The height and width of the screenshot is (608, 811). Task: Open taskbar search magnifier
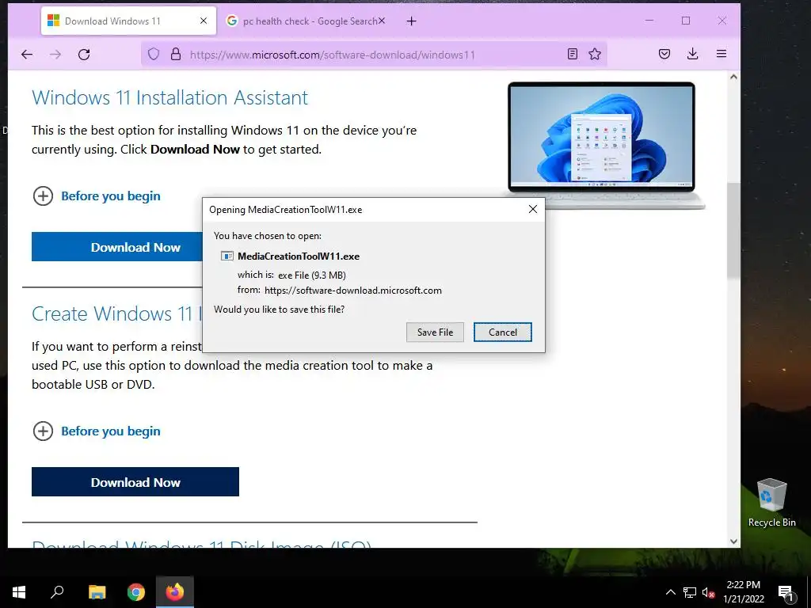click(x=57, y=592)
